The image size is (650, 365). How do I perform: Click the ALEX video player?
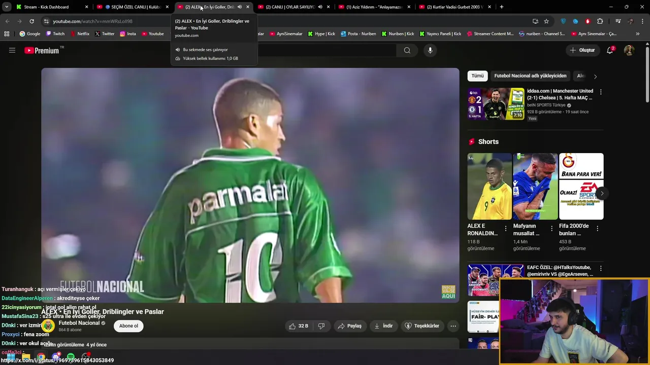click(250, 185)
